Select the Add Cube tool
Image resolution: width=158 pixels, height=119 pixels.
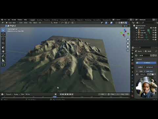point(3,65)
